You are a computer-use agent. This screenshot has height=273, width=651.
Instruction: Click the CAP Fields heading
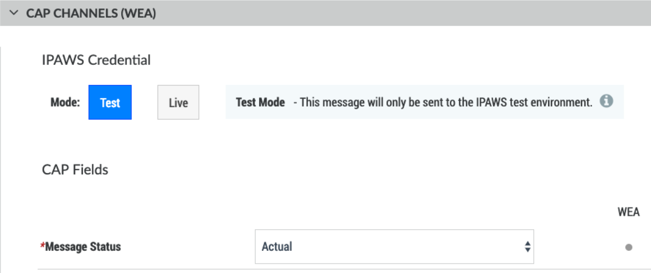pos(75,170)
